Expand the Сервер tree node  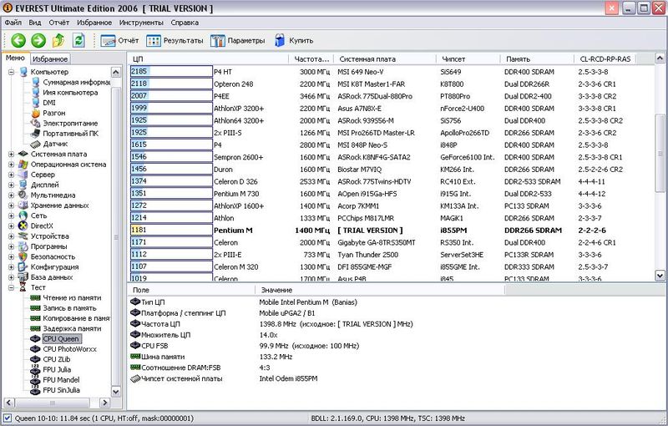[12, 175]
